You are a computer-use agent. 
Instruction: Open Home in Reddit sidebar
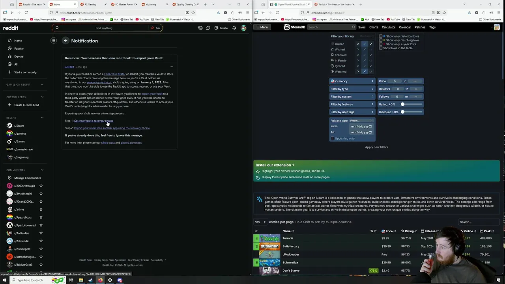(18, 41)
